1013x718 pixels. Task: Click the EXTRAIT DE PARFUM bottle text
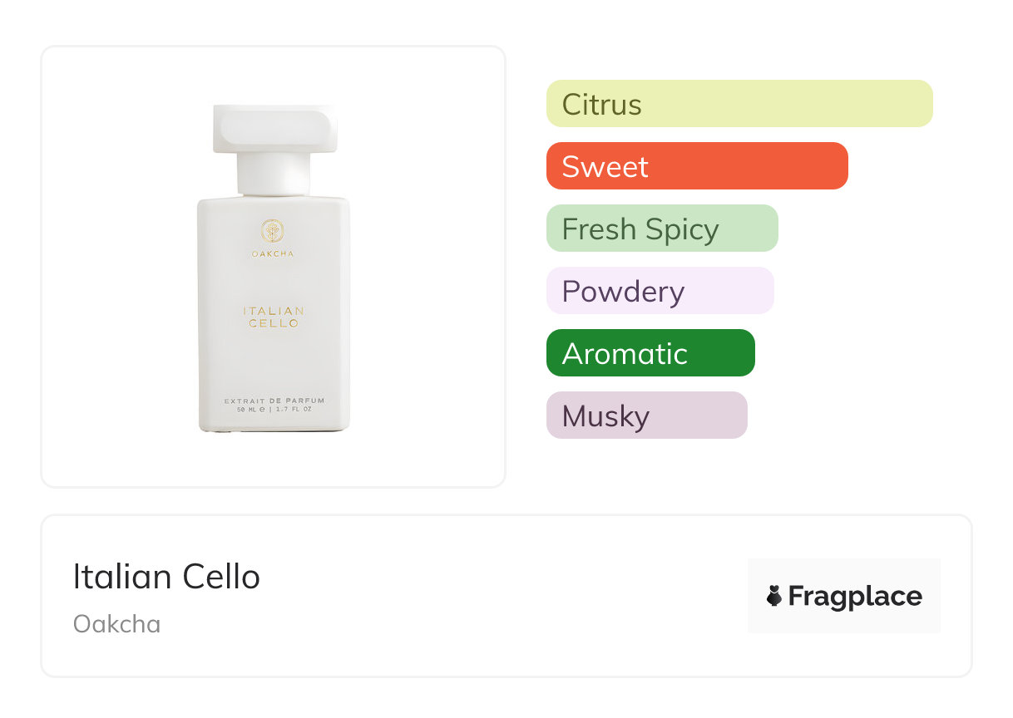tap(274, 401)
